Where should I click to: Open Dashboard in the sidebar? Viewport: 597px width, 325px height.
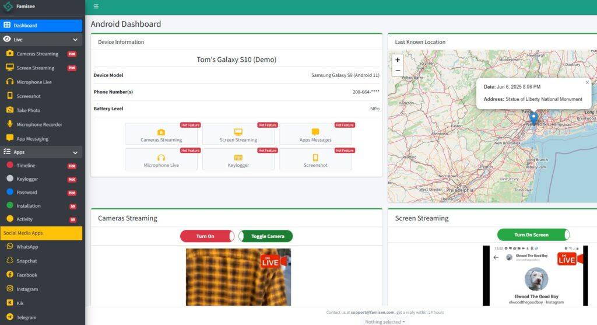(x=41, y=26)
